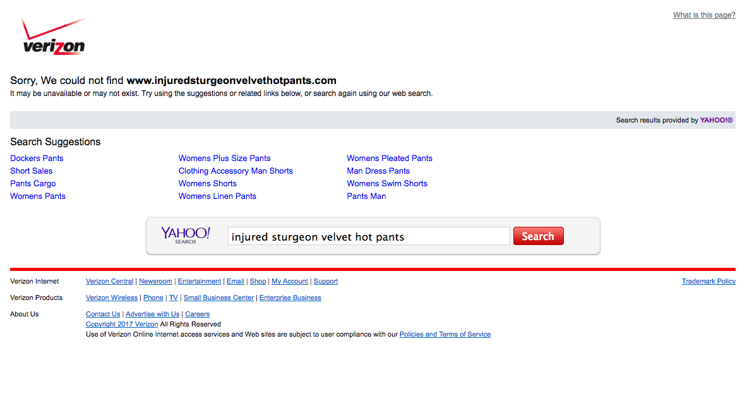Open the Verizon Wireless link
747x396 pixels.
tap(112, 298)
